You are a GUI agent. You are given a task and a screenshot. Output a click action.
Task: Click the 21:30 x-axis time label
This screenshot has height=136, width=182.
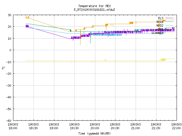pyautogui.click(x=156, y=128)
